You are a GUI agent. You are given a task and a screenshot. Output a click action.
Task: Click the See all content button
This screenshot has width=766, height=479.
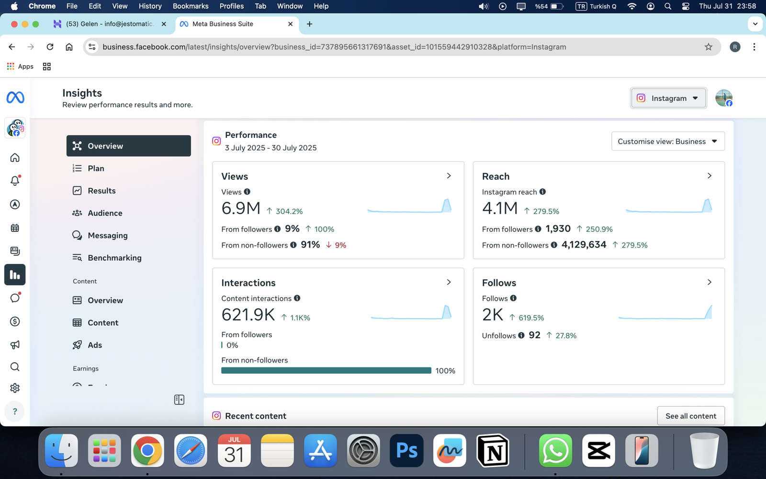tap(690, 416)
